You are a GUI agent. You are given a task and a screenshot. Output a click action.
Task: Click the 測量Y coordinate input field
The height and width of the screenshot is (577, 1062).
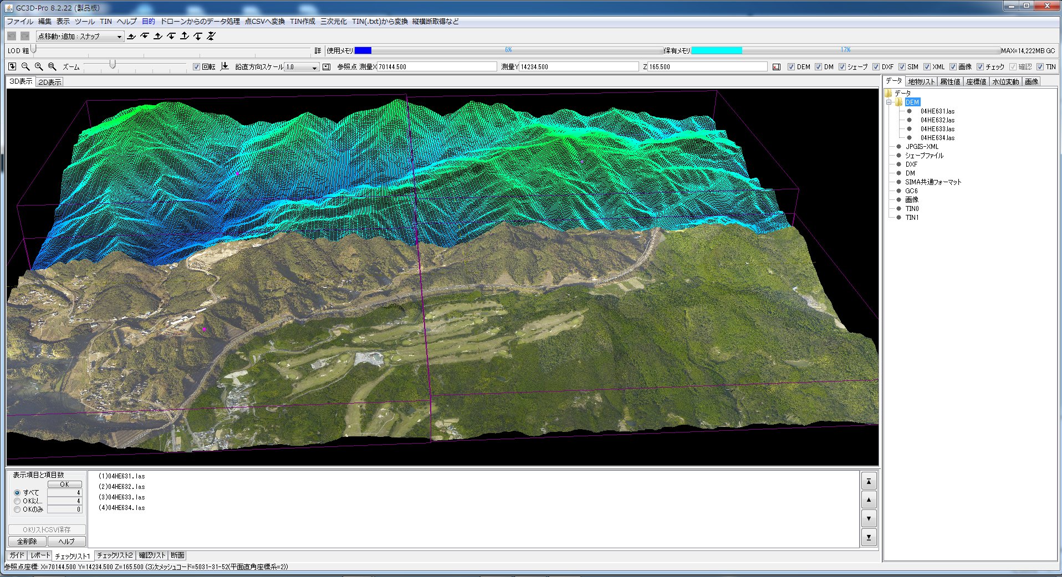tap(578, 67)
